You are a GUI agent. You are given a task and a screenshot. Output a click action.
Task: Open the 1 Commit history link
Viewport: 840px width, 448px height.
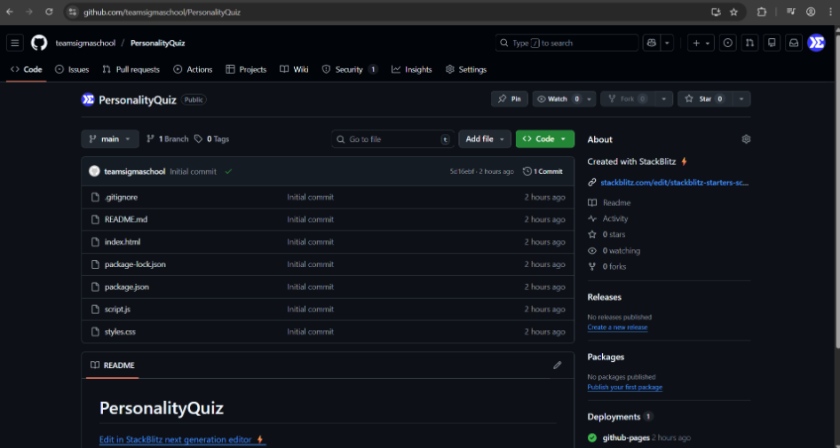click(x=543, y=171)
